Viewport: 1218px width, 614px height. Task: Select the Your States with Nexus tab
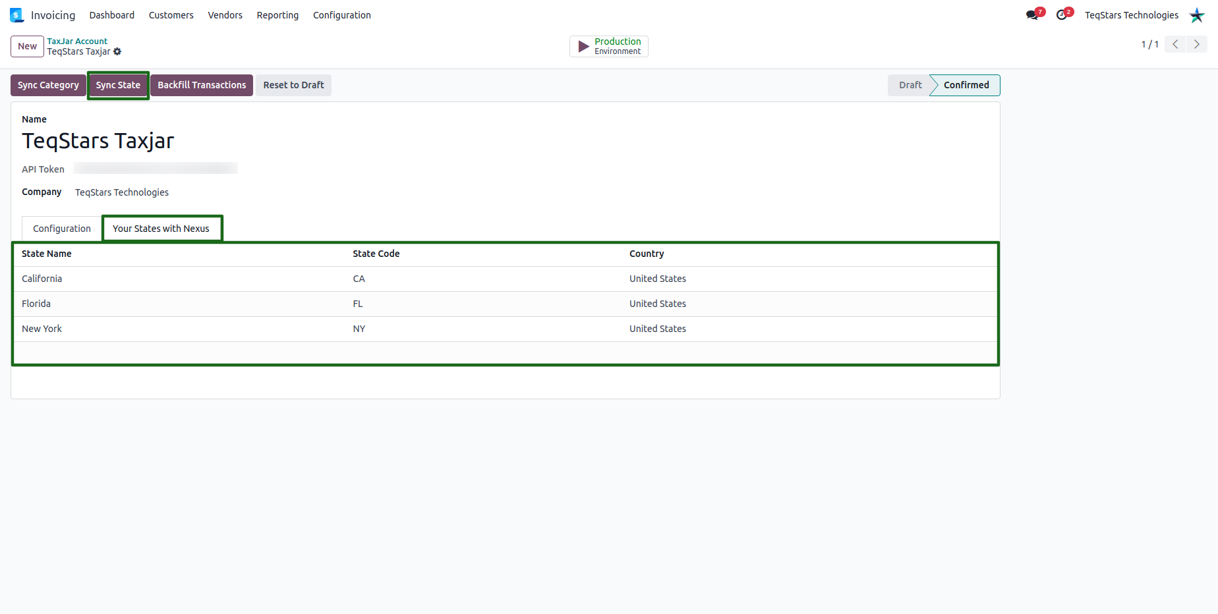161,229
